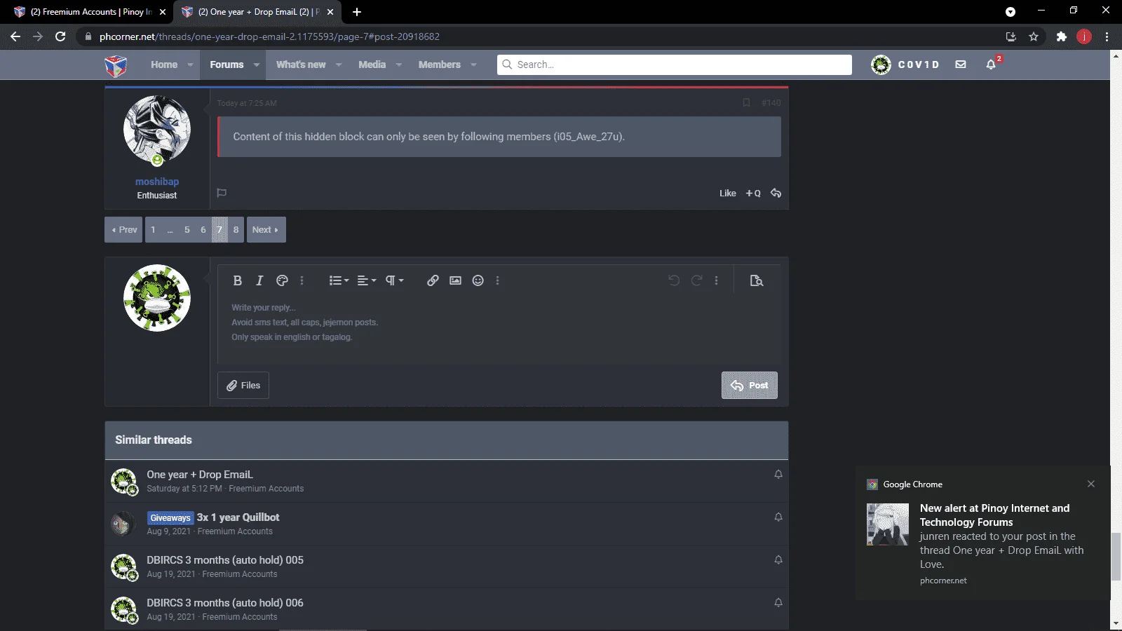Insert a link in the reply
The height and width of the screenshot is (631, 1122).
click(433, 280)
